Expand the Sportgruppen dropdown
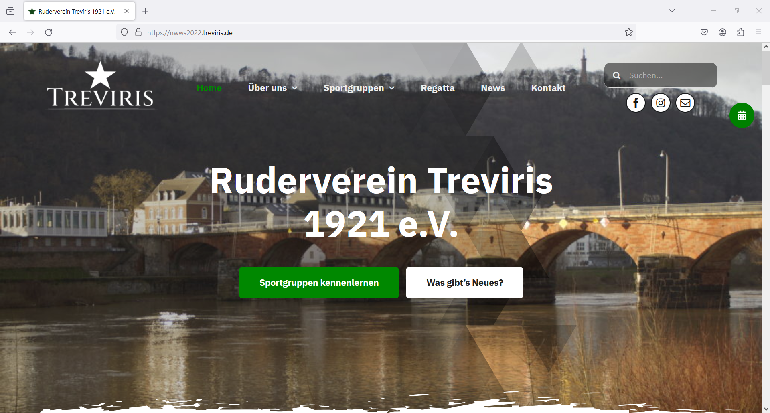 pyautogui.click(x=359, y=88)
